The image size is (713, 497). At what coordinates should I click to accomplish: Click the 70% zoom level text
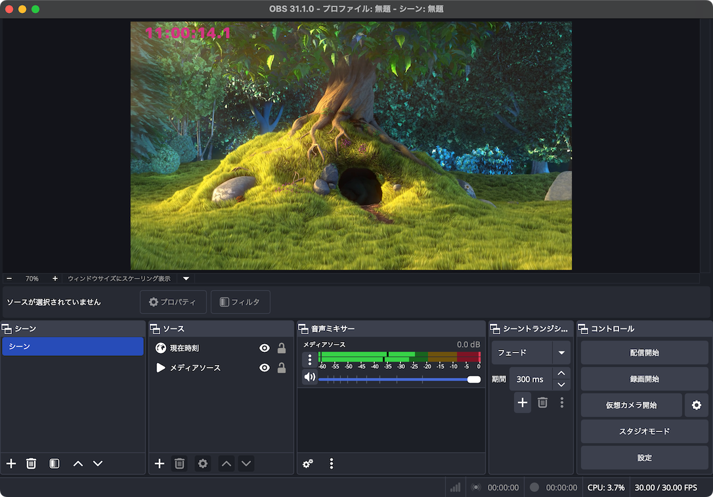point(32,278)
